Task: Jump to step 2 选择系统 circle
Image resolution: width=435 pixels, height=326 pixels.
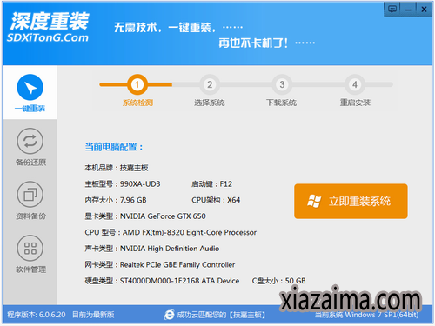Action: (x=210, y=84)
